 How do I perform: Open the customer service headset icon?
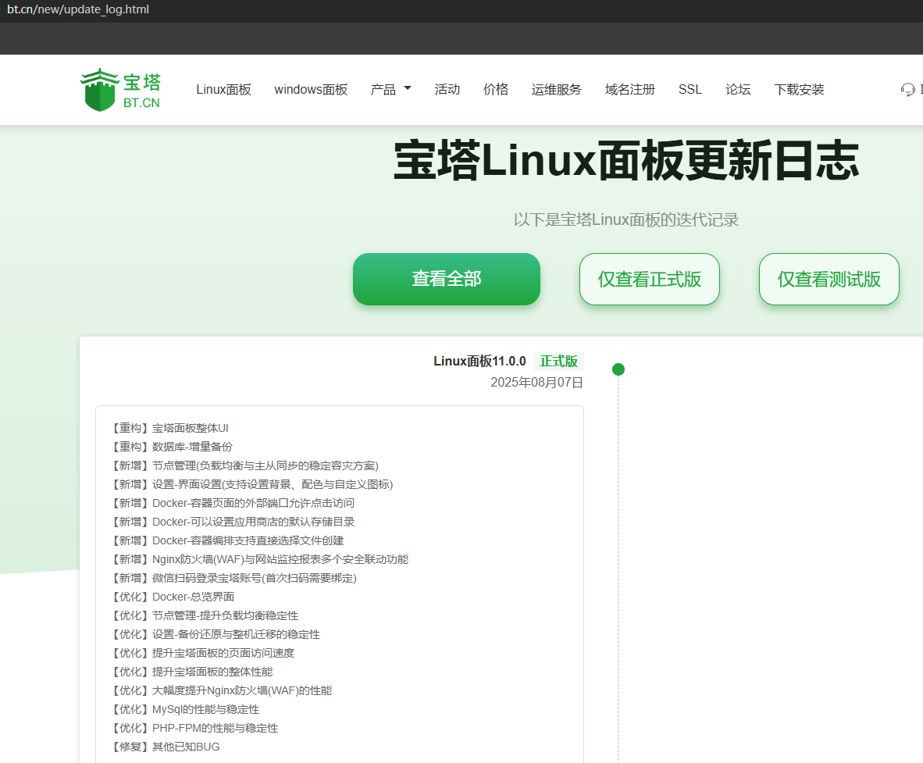[908, 89]
